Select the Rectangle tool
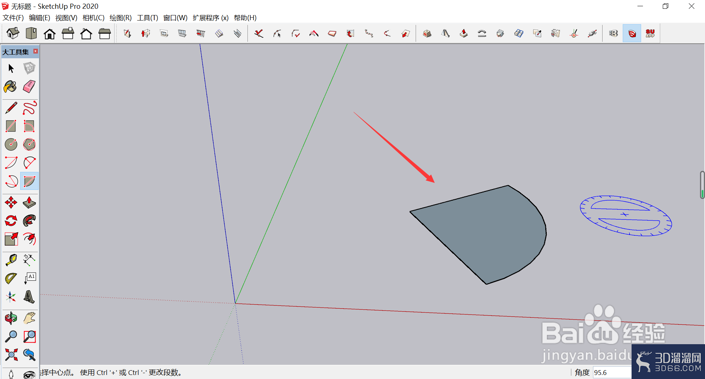Viewport: 705px width, 379px height. click(x=11, y=126)
